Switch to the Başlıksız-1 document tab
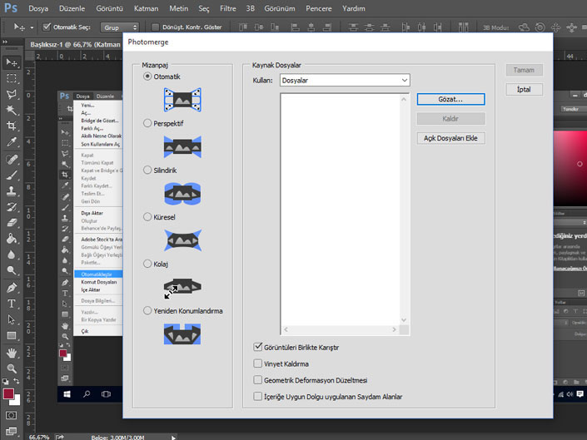This screenshot has height=440, width=587. point(75,44)
